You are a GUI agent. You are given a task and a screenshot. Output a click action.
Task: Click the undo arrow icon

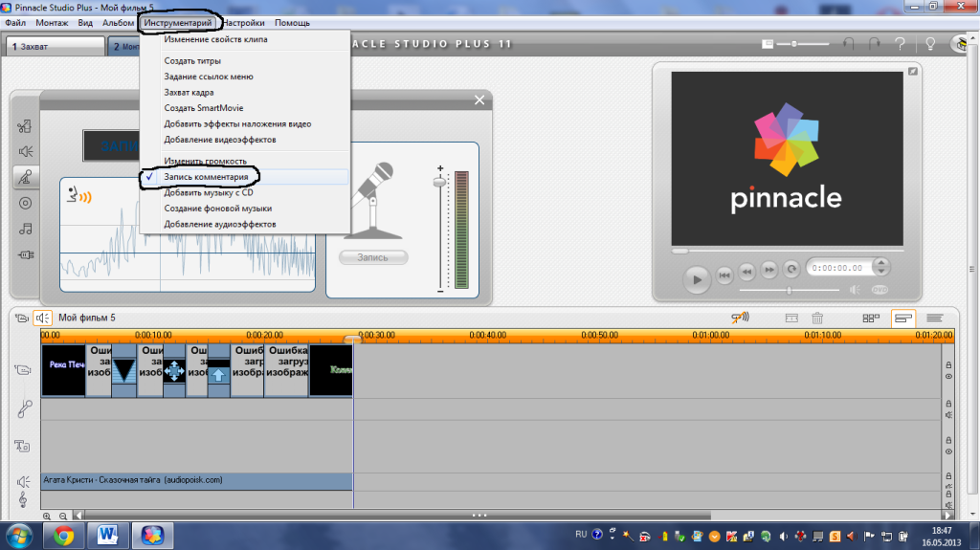(849, 44)
